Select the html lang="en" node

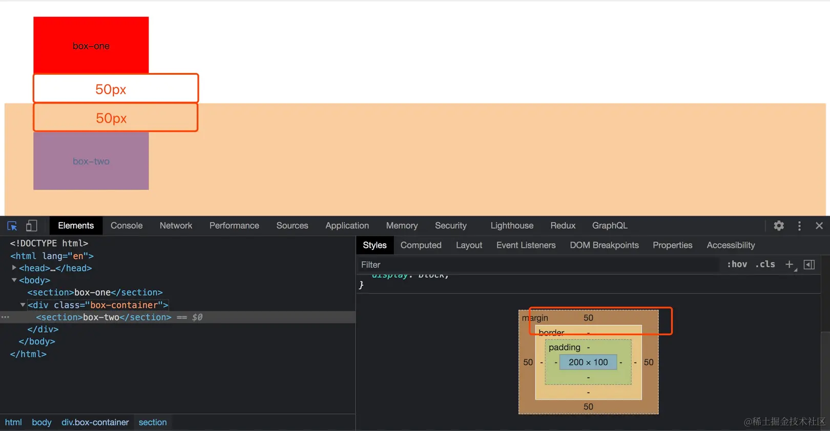click(x=52, y=256)
